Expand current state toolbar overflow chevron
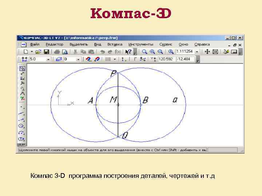This screenshot has width=262, height=196. click(x=198, y=60)
